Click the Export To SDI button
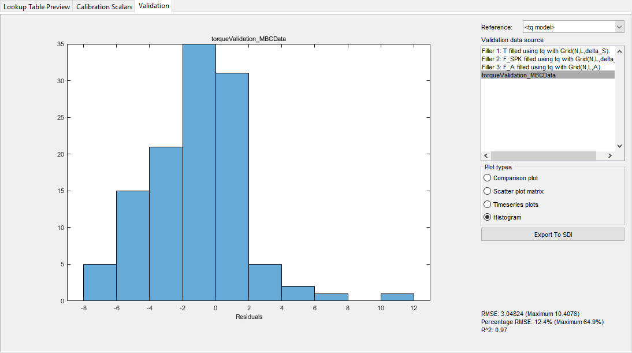This screenshot has height=353, width=632. point(552,234)
